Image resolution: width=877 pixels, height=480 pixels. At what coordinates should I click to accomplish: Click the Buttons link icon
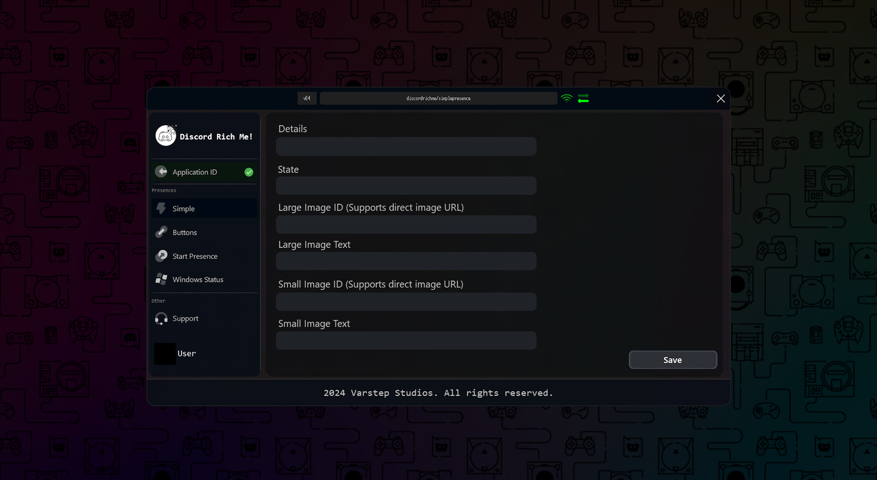click(x=161, y=232)
